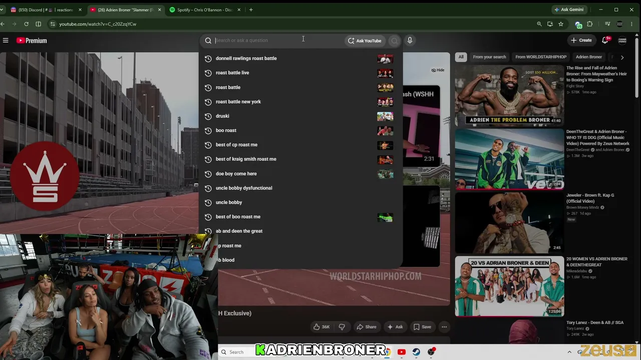Open the Jeweler - Brown ft. Kap G thumbnail
The height and width of the screenshot is (360, 641).
pyautogui.click(x=509, y=222)
